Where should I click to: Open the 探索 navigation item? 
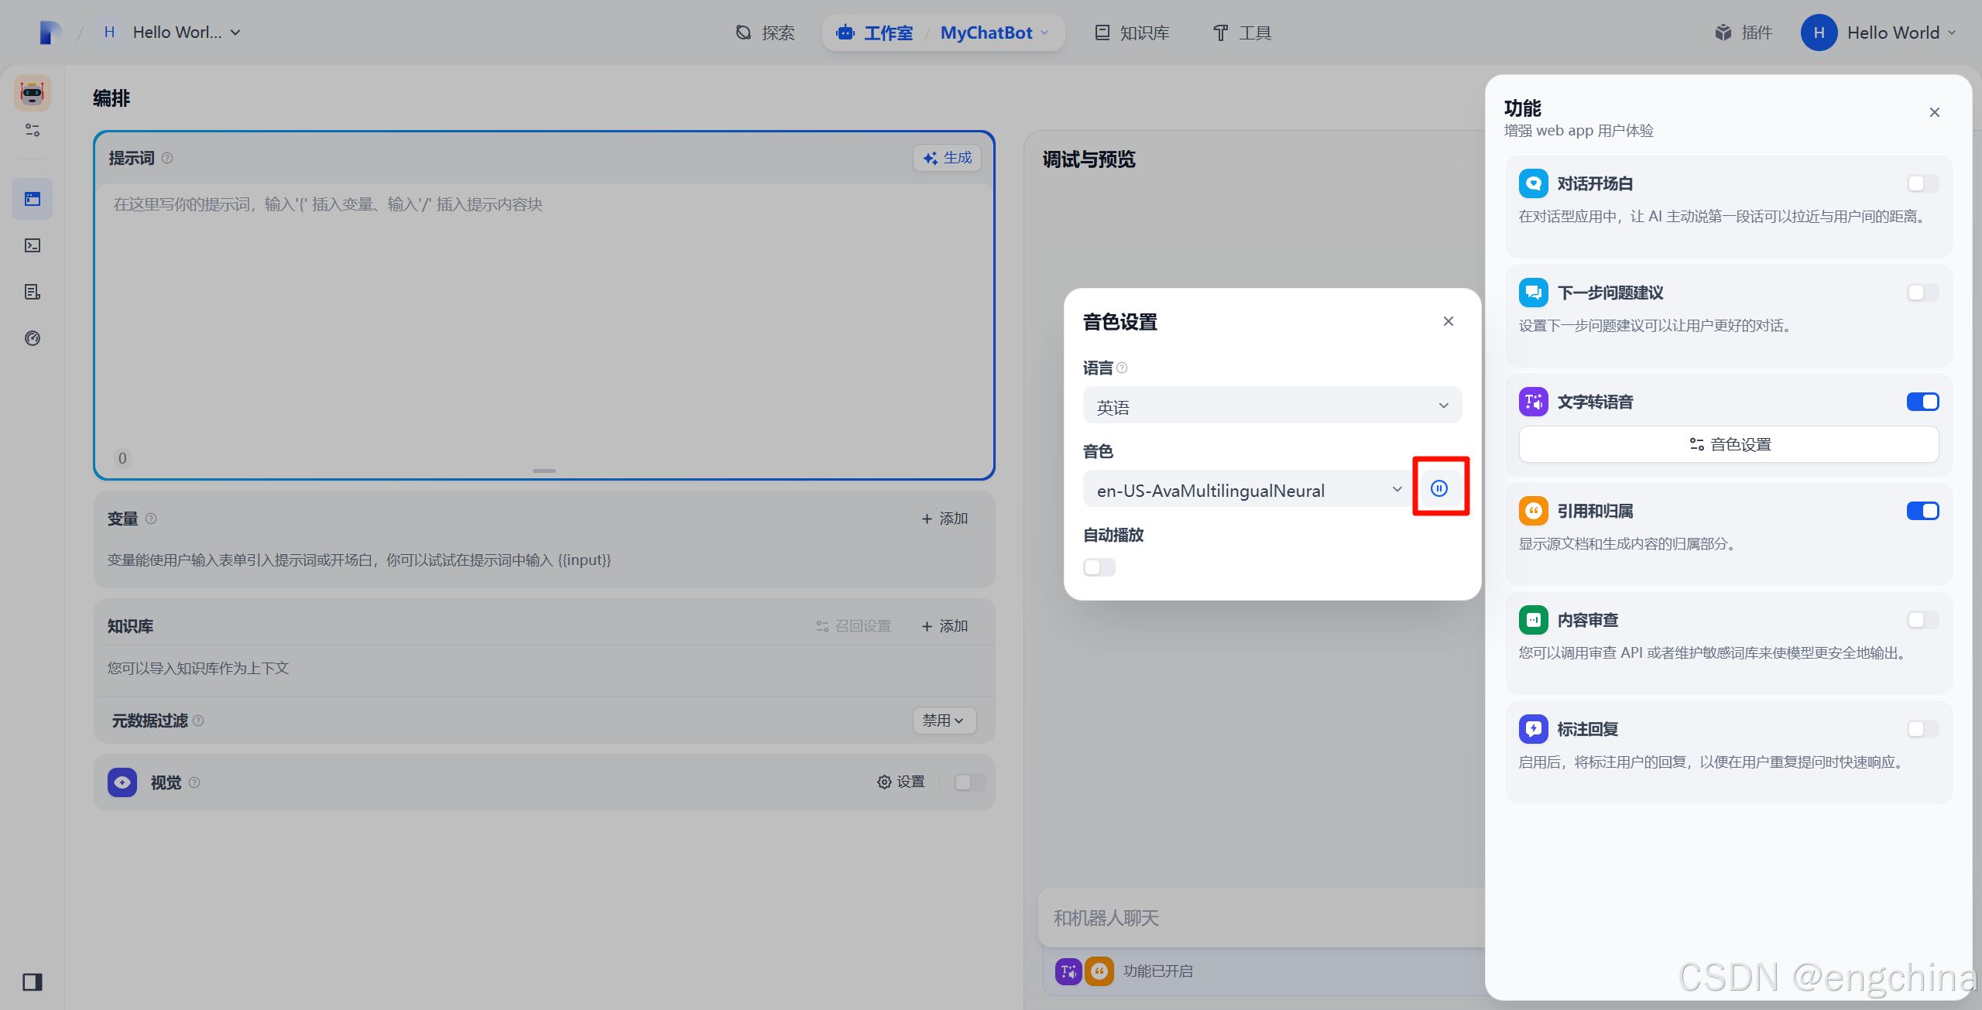point(765,33)
